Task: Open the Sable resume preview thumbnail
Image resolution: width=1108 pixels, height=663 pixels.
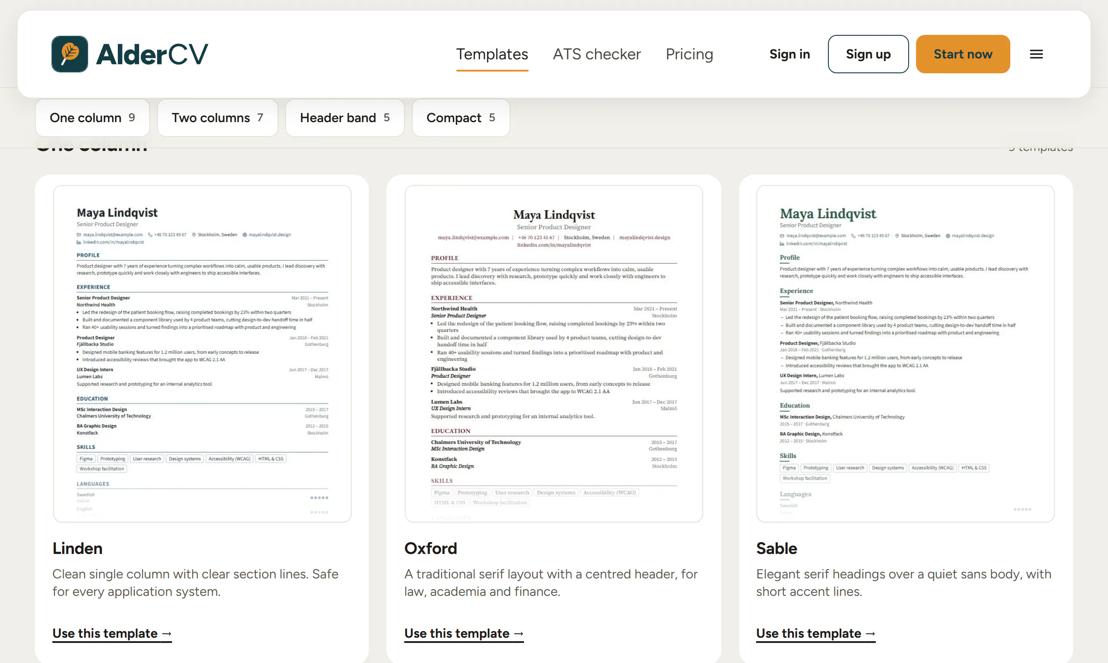Action: click(x=905, y=353)
